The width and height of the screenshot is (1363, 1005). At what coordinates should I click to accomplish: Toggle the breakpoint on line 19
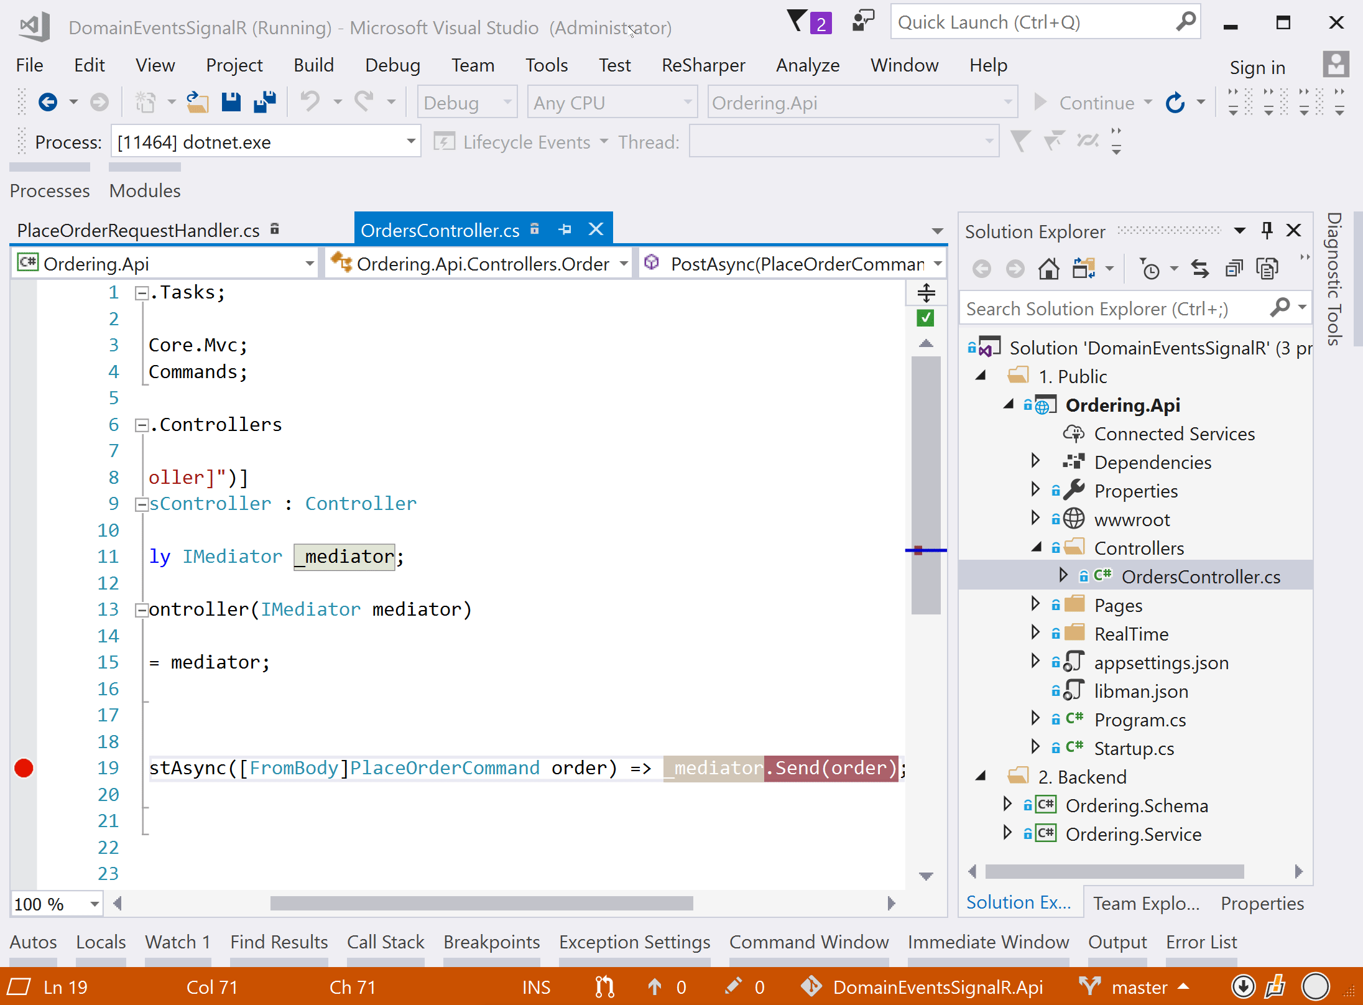[x=24, y=768]
